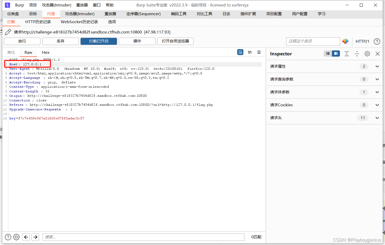Click 打开自带浏览器 button
Image resolution: width=385 pixels, height=245 pixels.
[x=175, y=41]
